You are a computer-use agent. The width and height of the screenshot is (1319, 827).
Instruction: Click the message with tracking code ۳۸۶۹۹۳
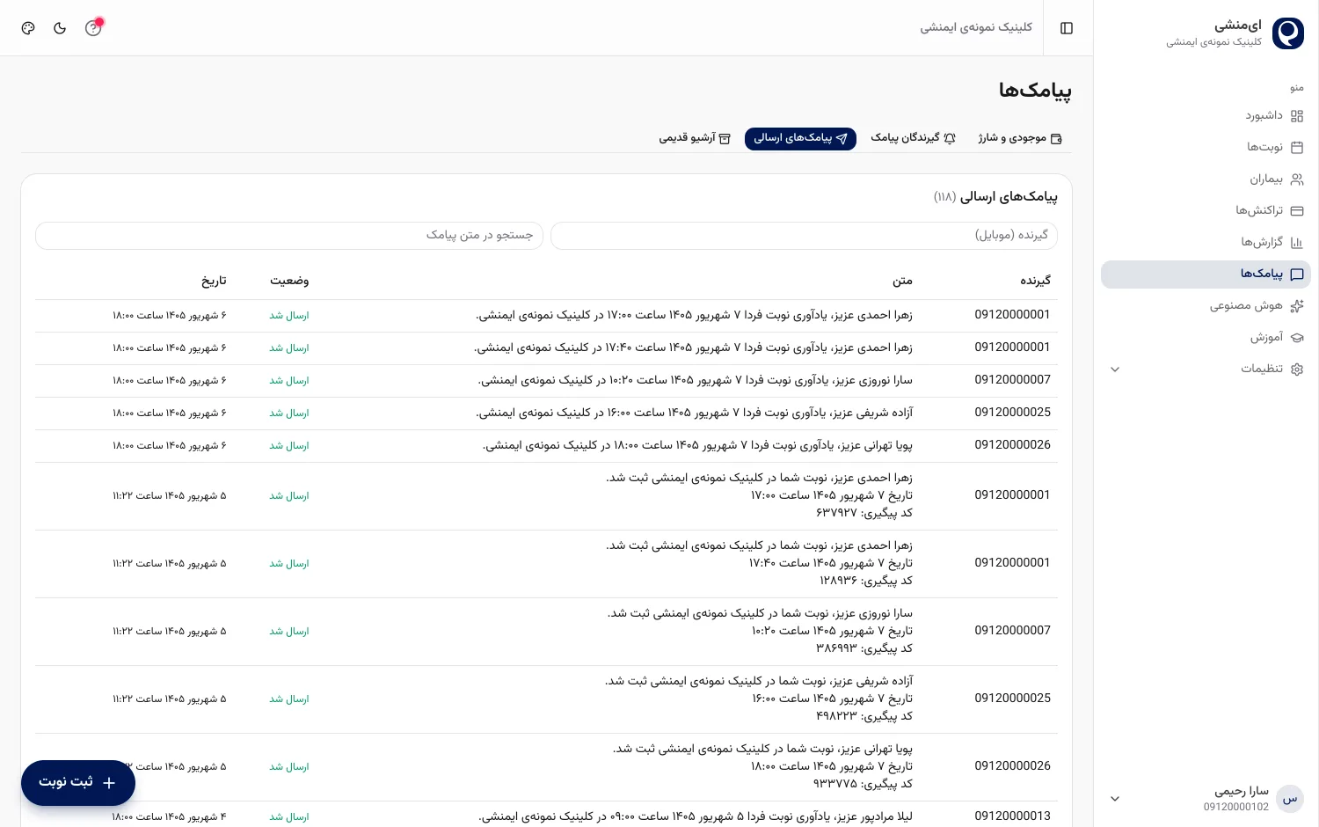click(x=760, y=631)
